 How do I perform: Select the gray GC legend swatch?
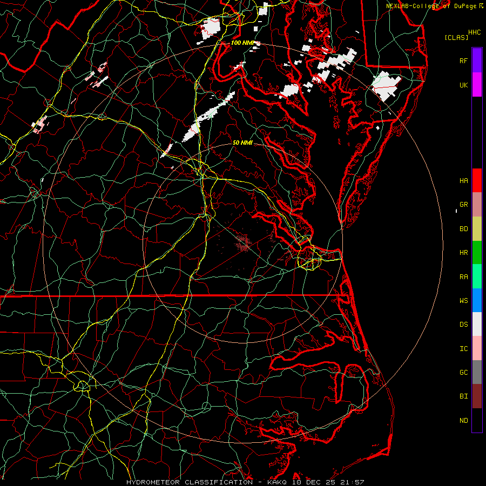[x=477, y=372]
